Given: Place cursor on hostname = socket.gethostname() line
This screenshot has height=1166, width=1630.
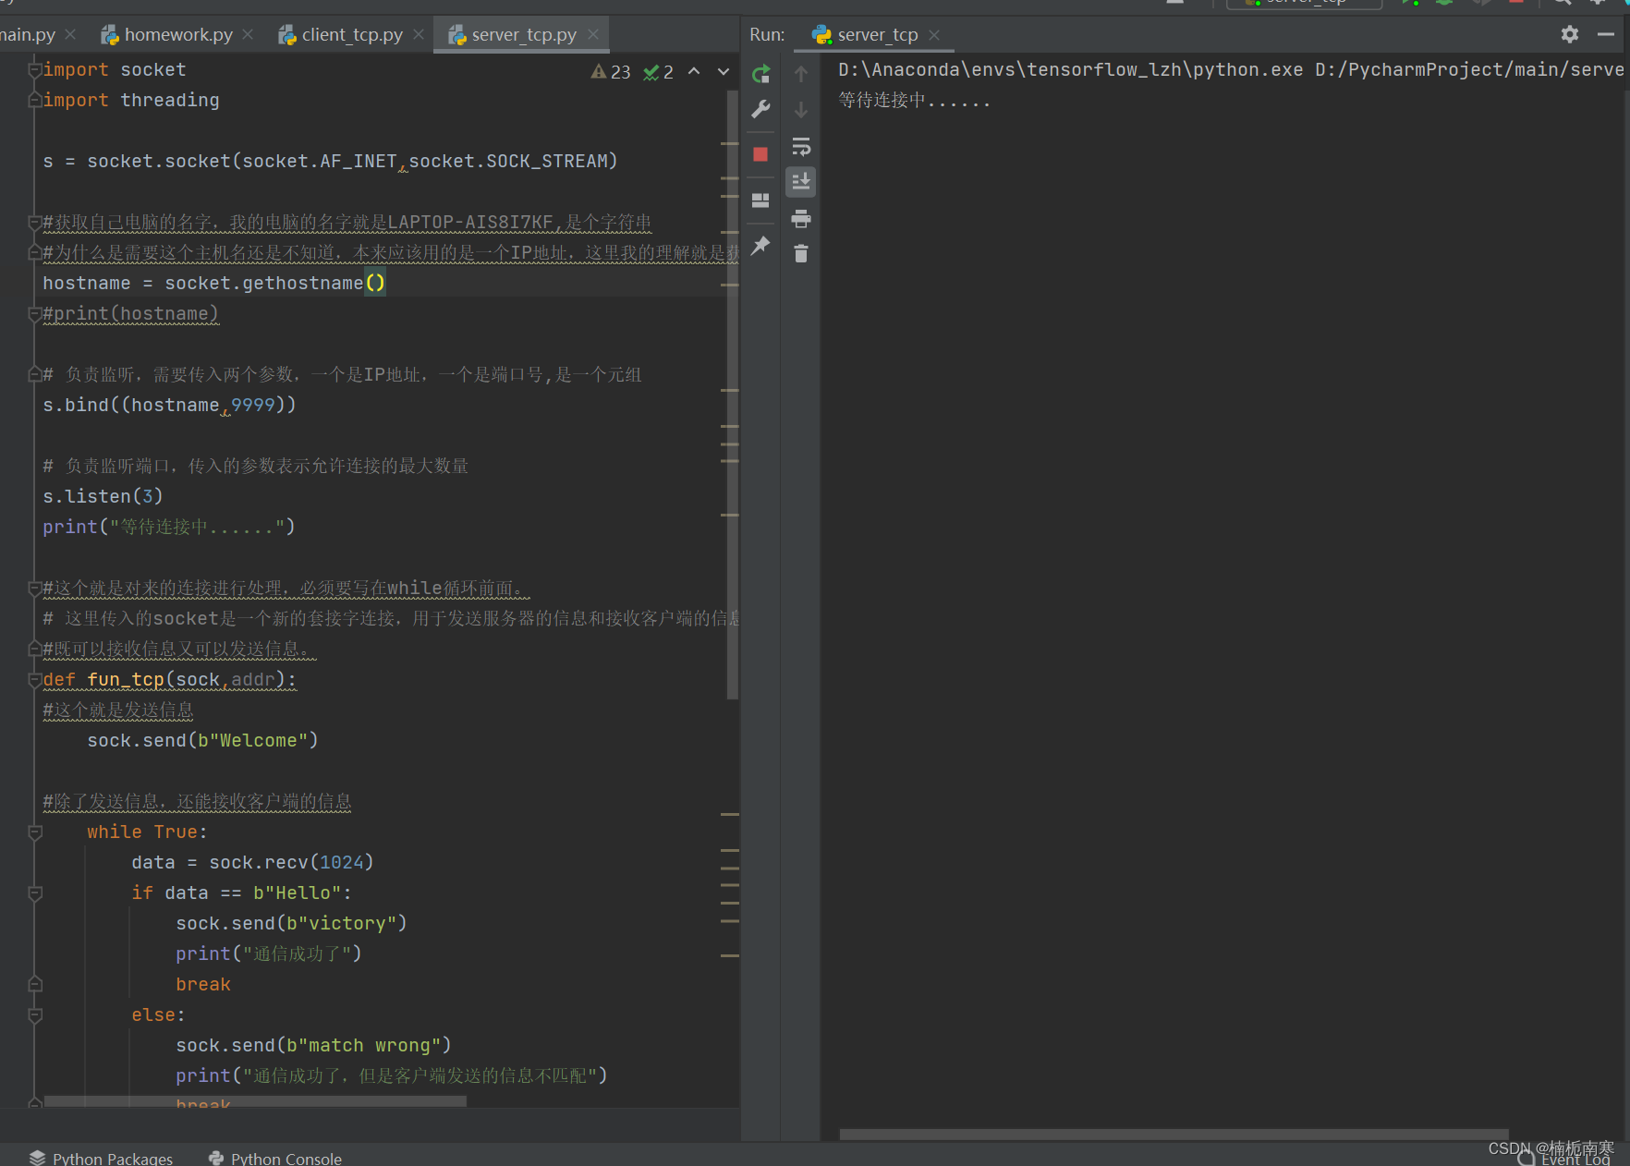Looking at the screenshot, I should click(213, 283).
